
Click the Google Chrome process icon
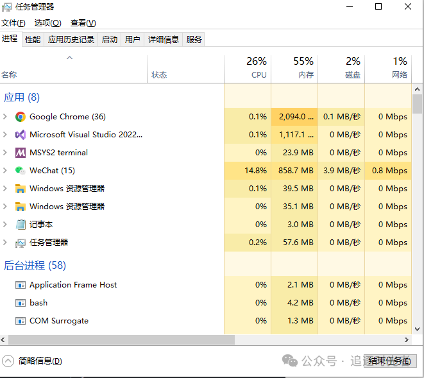(21, 117)
